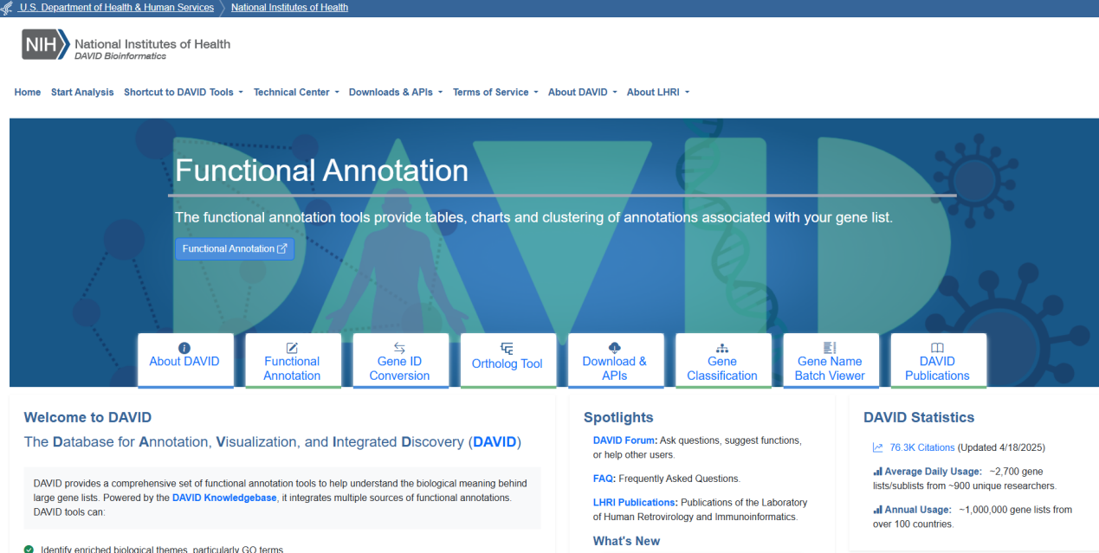Open the Gene ID Conversion card
Screen dimensions: 1099x553
pyautogui.click(x=400, y=361)
